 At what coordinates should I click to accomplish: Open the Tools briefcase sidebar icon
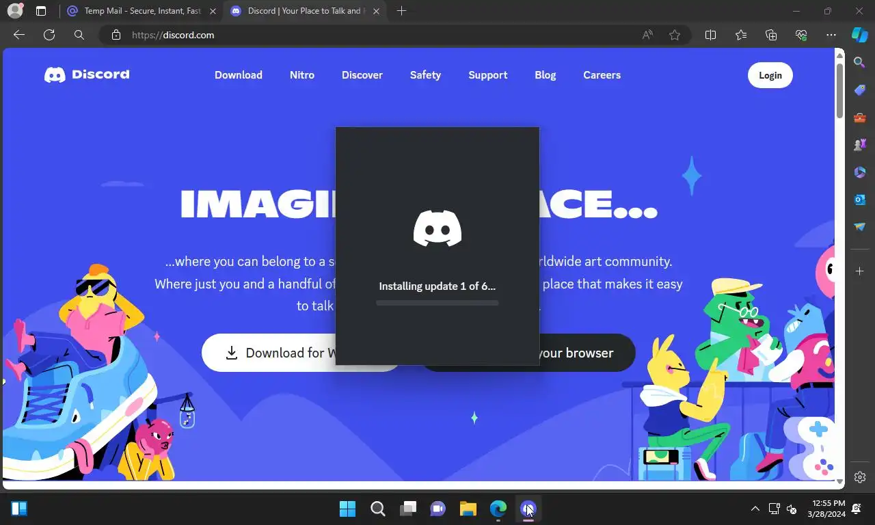point(860,117)
